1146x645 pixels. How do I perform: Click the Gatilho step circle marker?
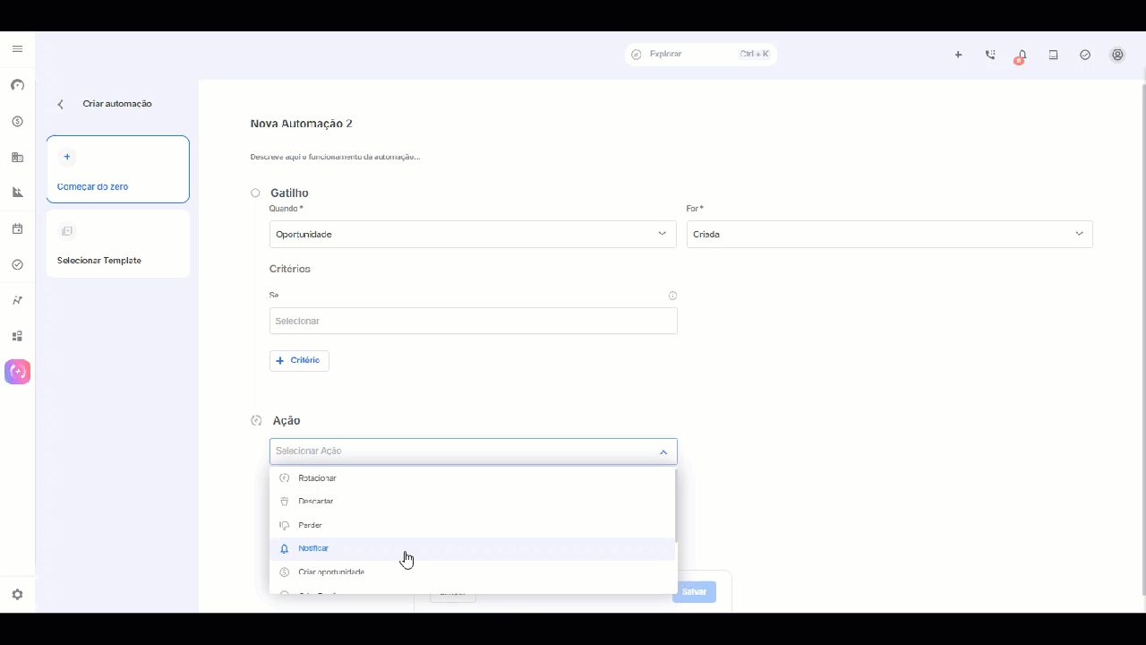click(255, 193)
